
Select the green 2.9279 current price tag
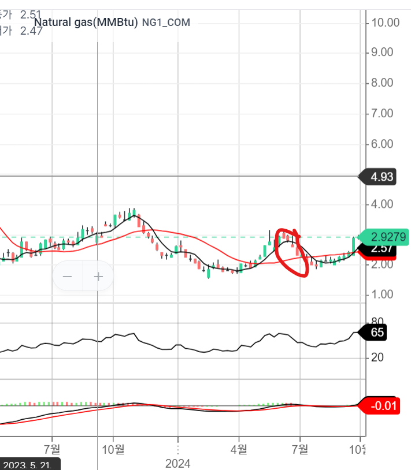point(384,236)
